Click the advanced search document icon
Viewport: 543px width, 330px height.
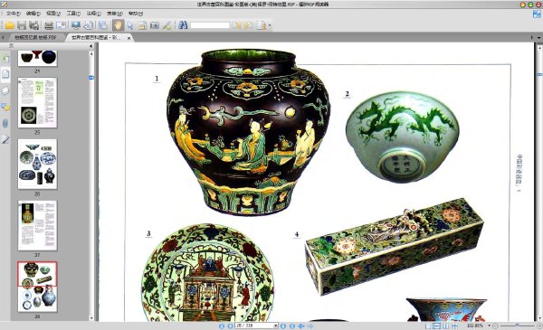click(262, 25)
